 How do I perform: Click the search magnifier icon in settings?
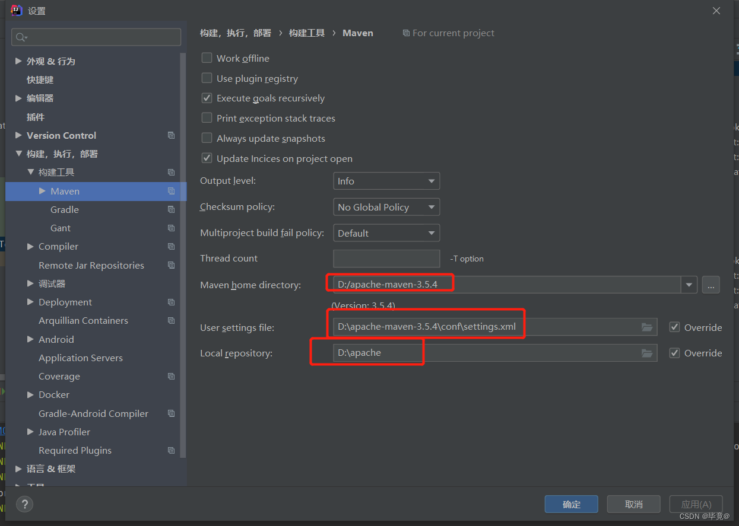click(x=21, y=37)
